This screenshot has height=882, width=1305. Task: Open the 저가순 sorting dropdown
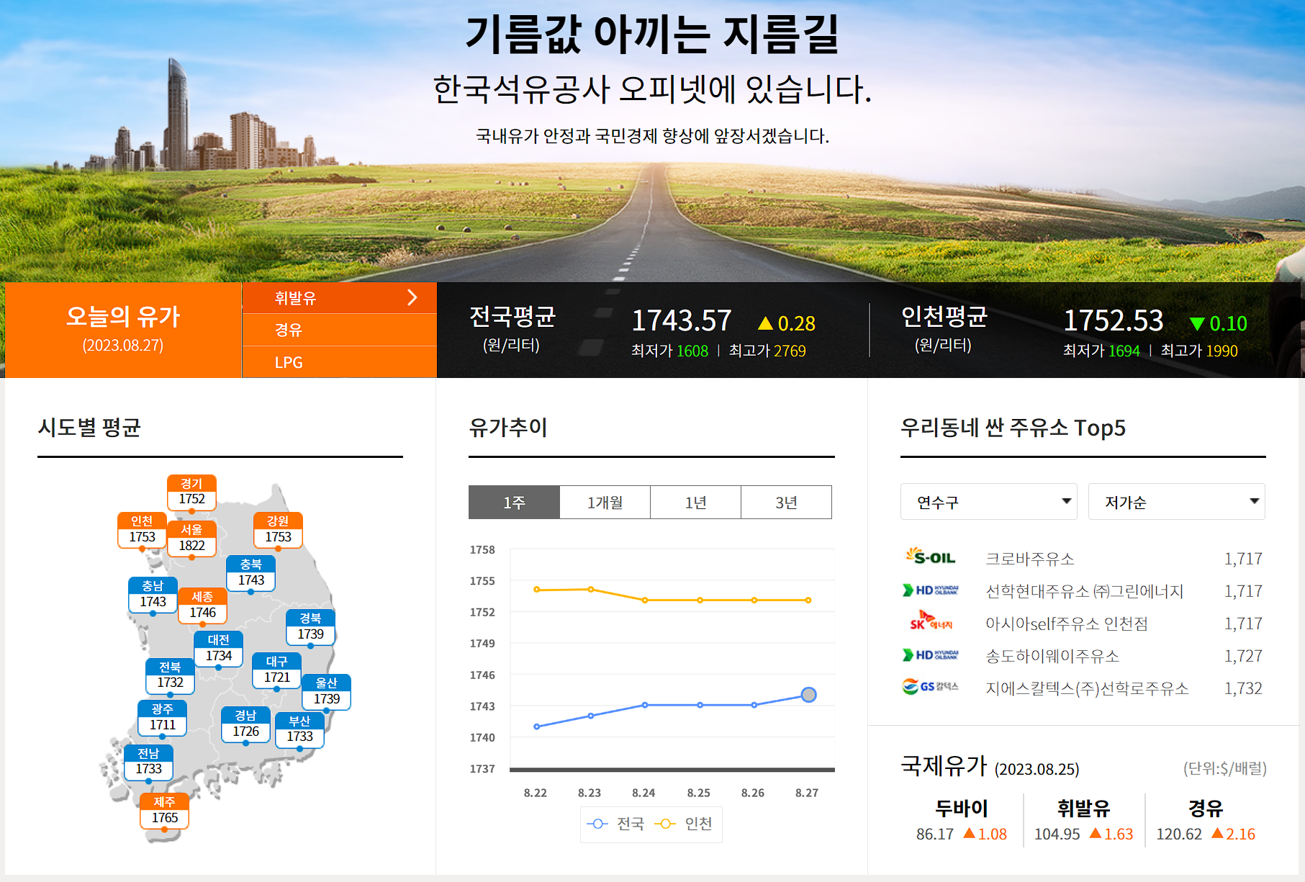tap(1176, 502)
